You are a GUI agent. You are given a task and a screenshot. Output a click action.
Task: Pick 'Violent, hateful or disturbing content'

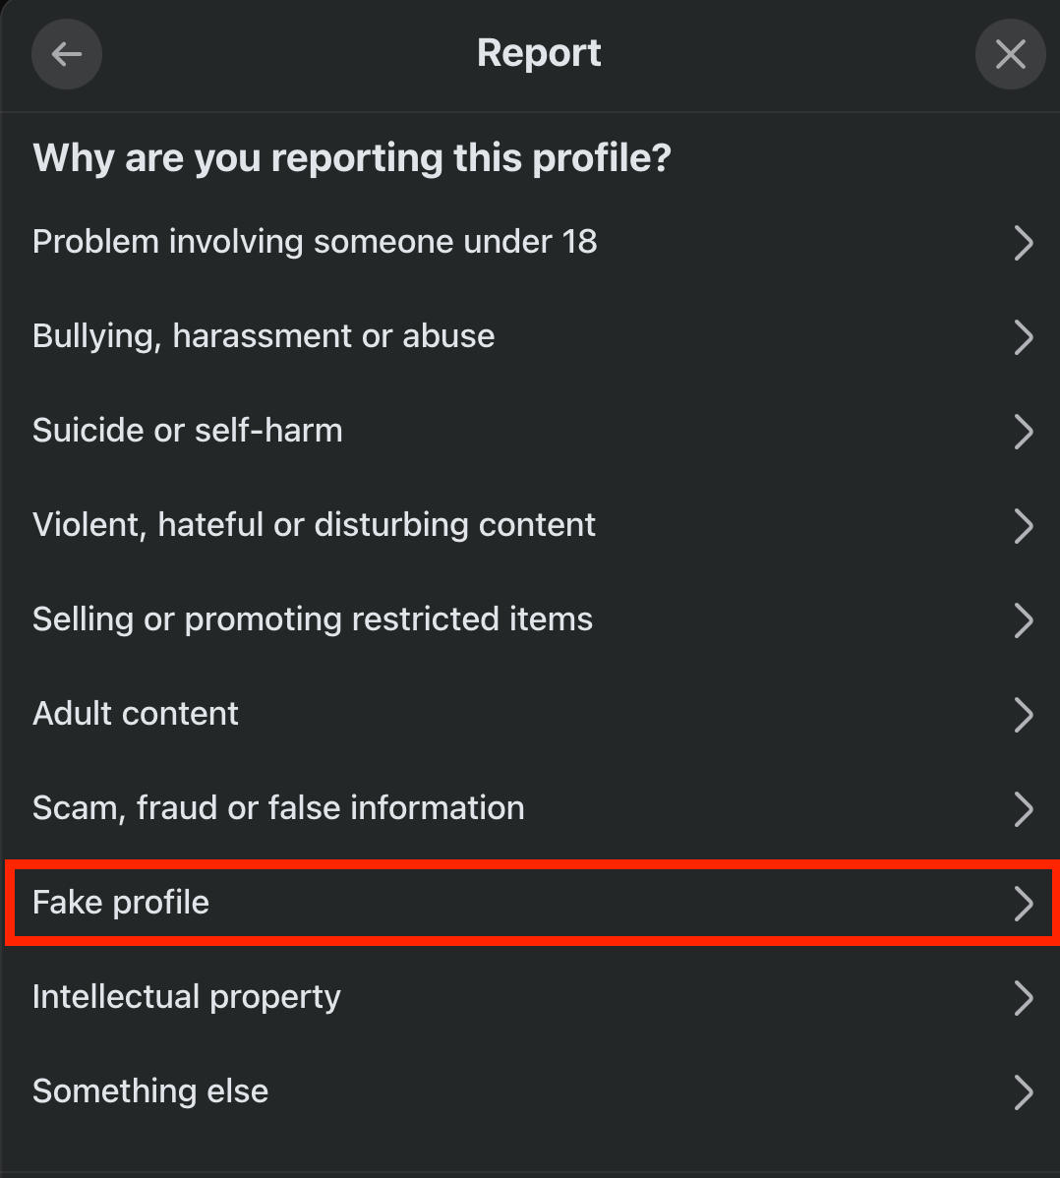coord(314,525)
